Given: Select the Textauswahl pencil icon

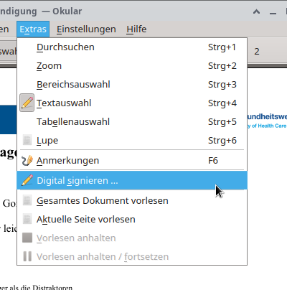Looking at the screenshot, I should (x=27, y=103).
